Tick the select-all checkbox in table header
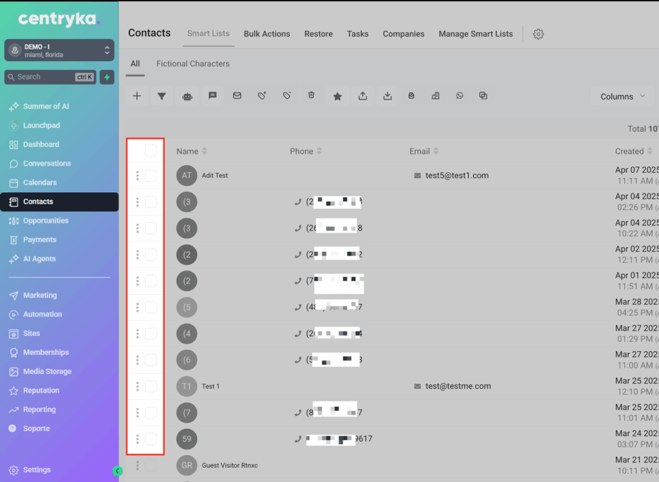Screen dimensions: 659x482 click(151, 151)
